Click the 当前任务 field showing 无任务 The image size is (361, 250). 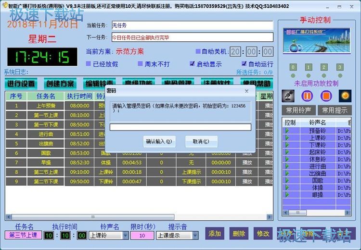click(193, 25)
